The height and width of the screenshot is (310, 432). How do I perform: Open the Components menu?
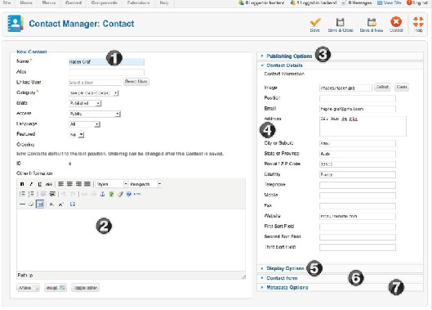tap(105, 2)
